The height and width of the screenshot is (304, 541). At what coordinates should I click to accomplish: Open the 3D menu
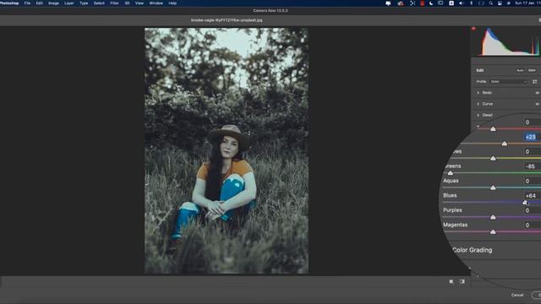click(127, 3)
